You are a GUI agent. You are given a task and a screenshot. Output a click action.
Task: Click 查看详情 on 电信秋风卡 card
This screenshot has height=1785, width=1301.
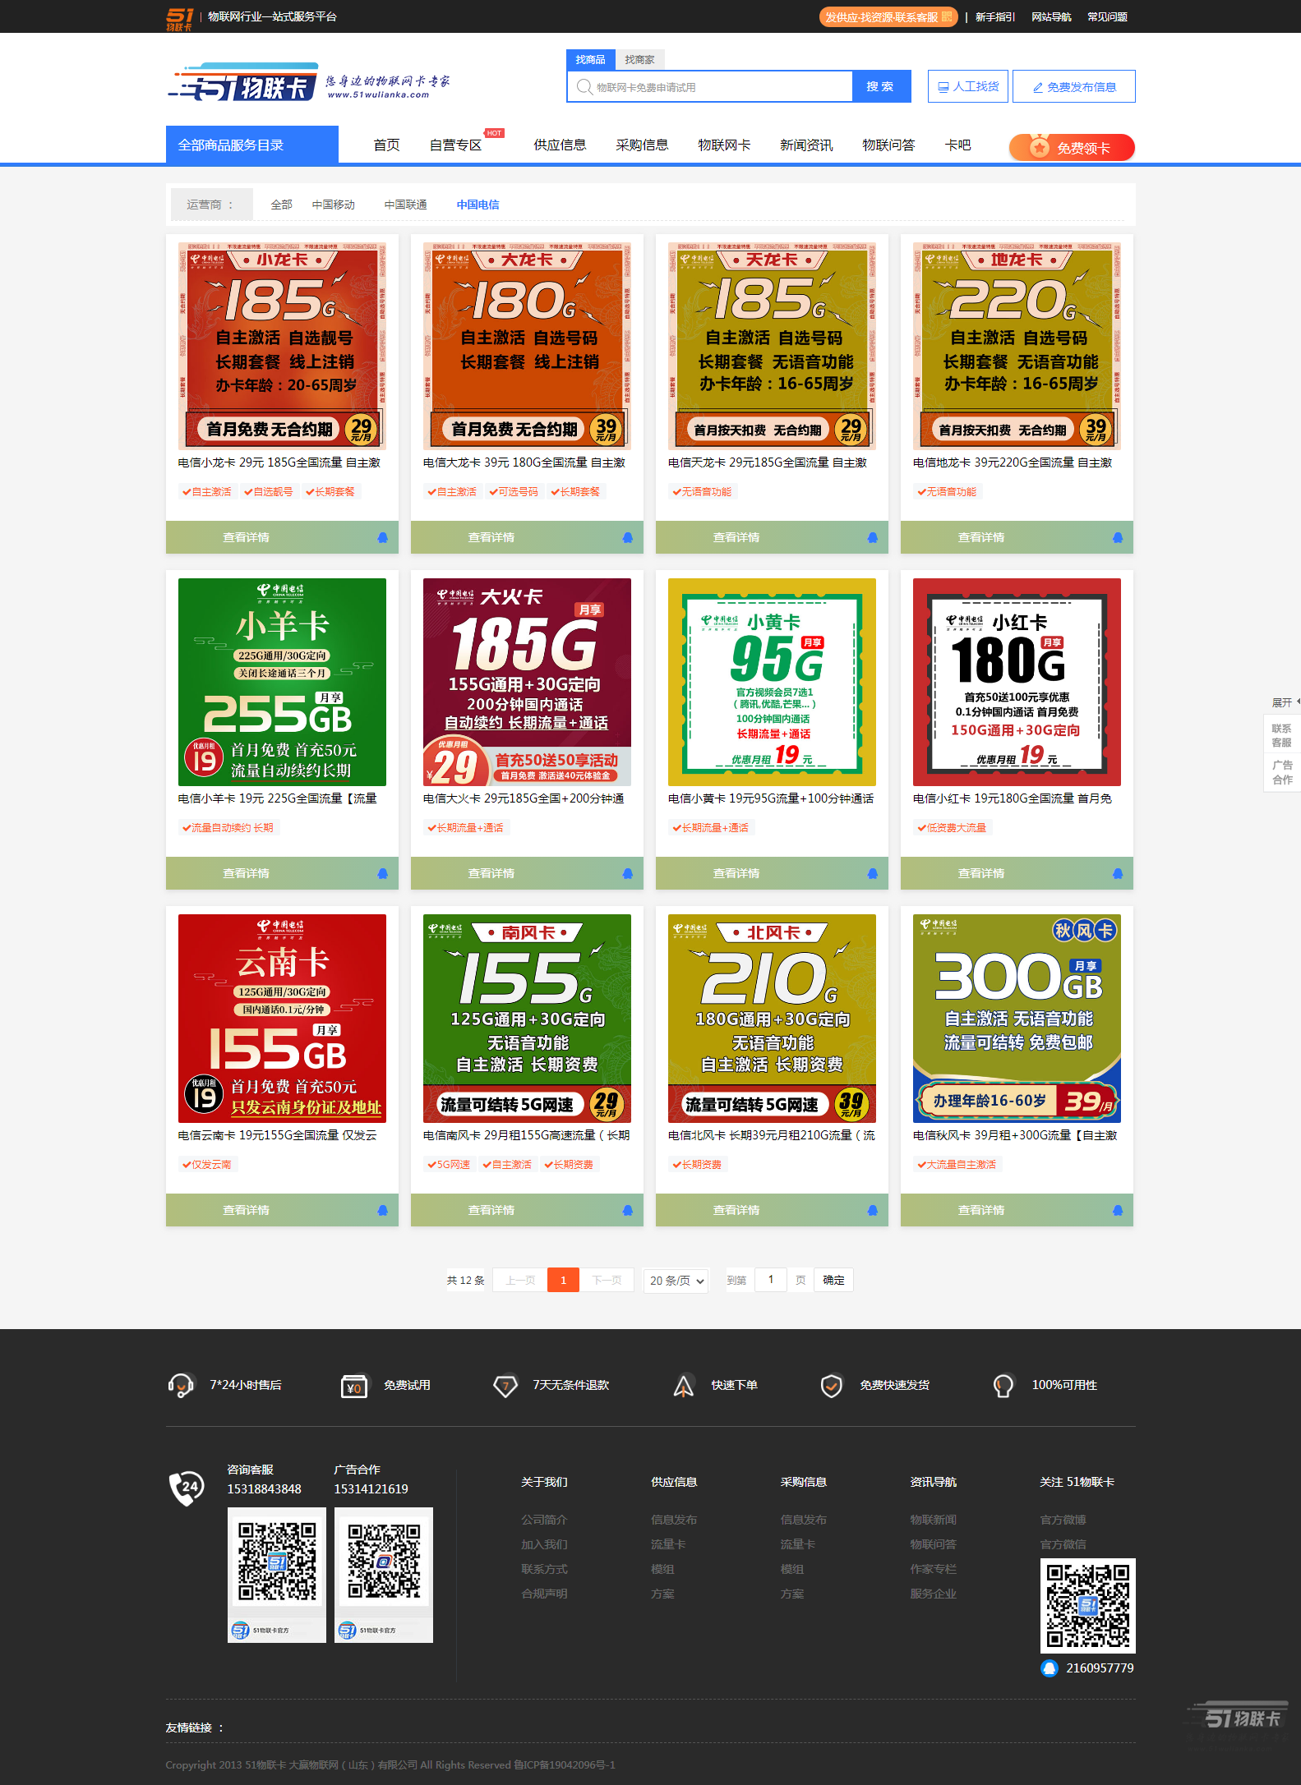click(x=981, y=1210)
